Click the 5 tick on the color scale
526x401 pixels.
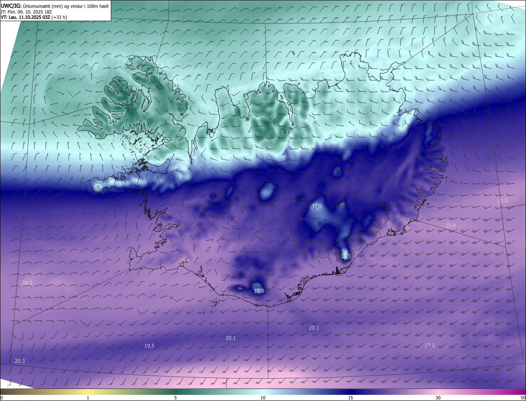coord(175,398)
